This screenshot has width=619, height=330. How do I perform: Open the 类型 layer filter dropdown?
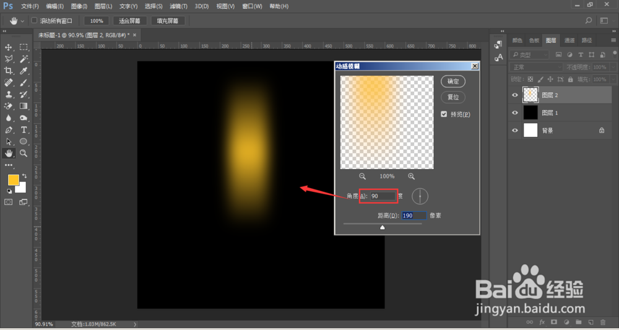point(529,55)
